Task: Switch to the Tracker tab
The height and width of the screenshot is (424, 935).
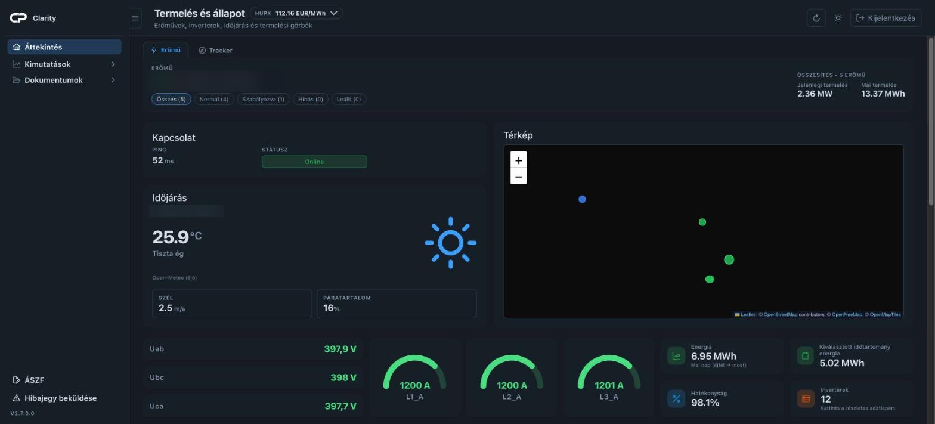Action: [215, 51]
